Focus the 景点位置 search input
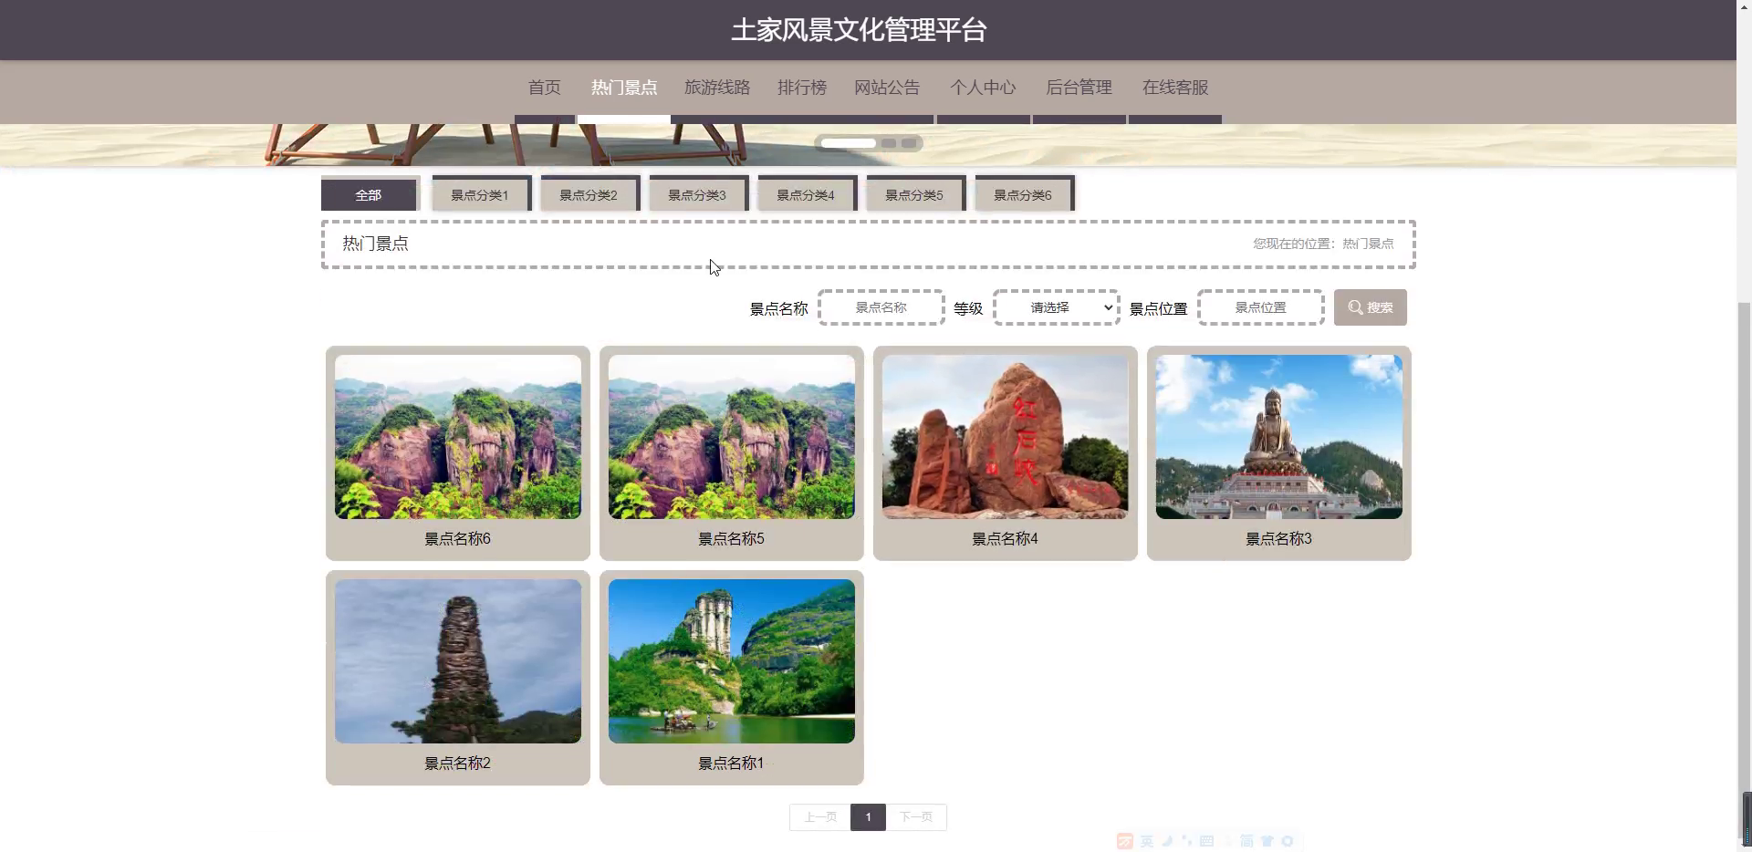This screenshot has height=852, width=1752. [1261, 307]
